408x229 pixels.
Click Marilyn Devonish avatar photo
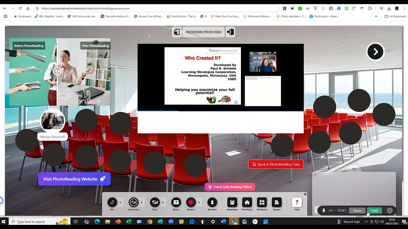click(53, 121)
